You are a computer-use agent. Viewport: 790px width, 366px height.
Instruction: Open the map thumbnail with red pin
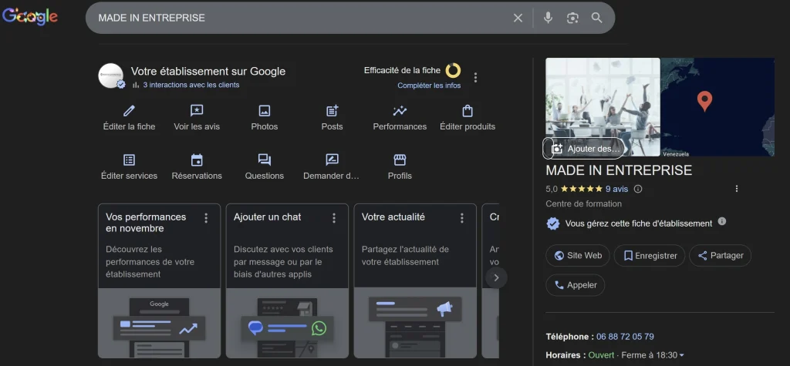pyautogui.click(x=717, y=107)
